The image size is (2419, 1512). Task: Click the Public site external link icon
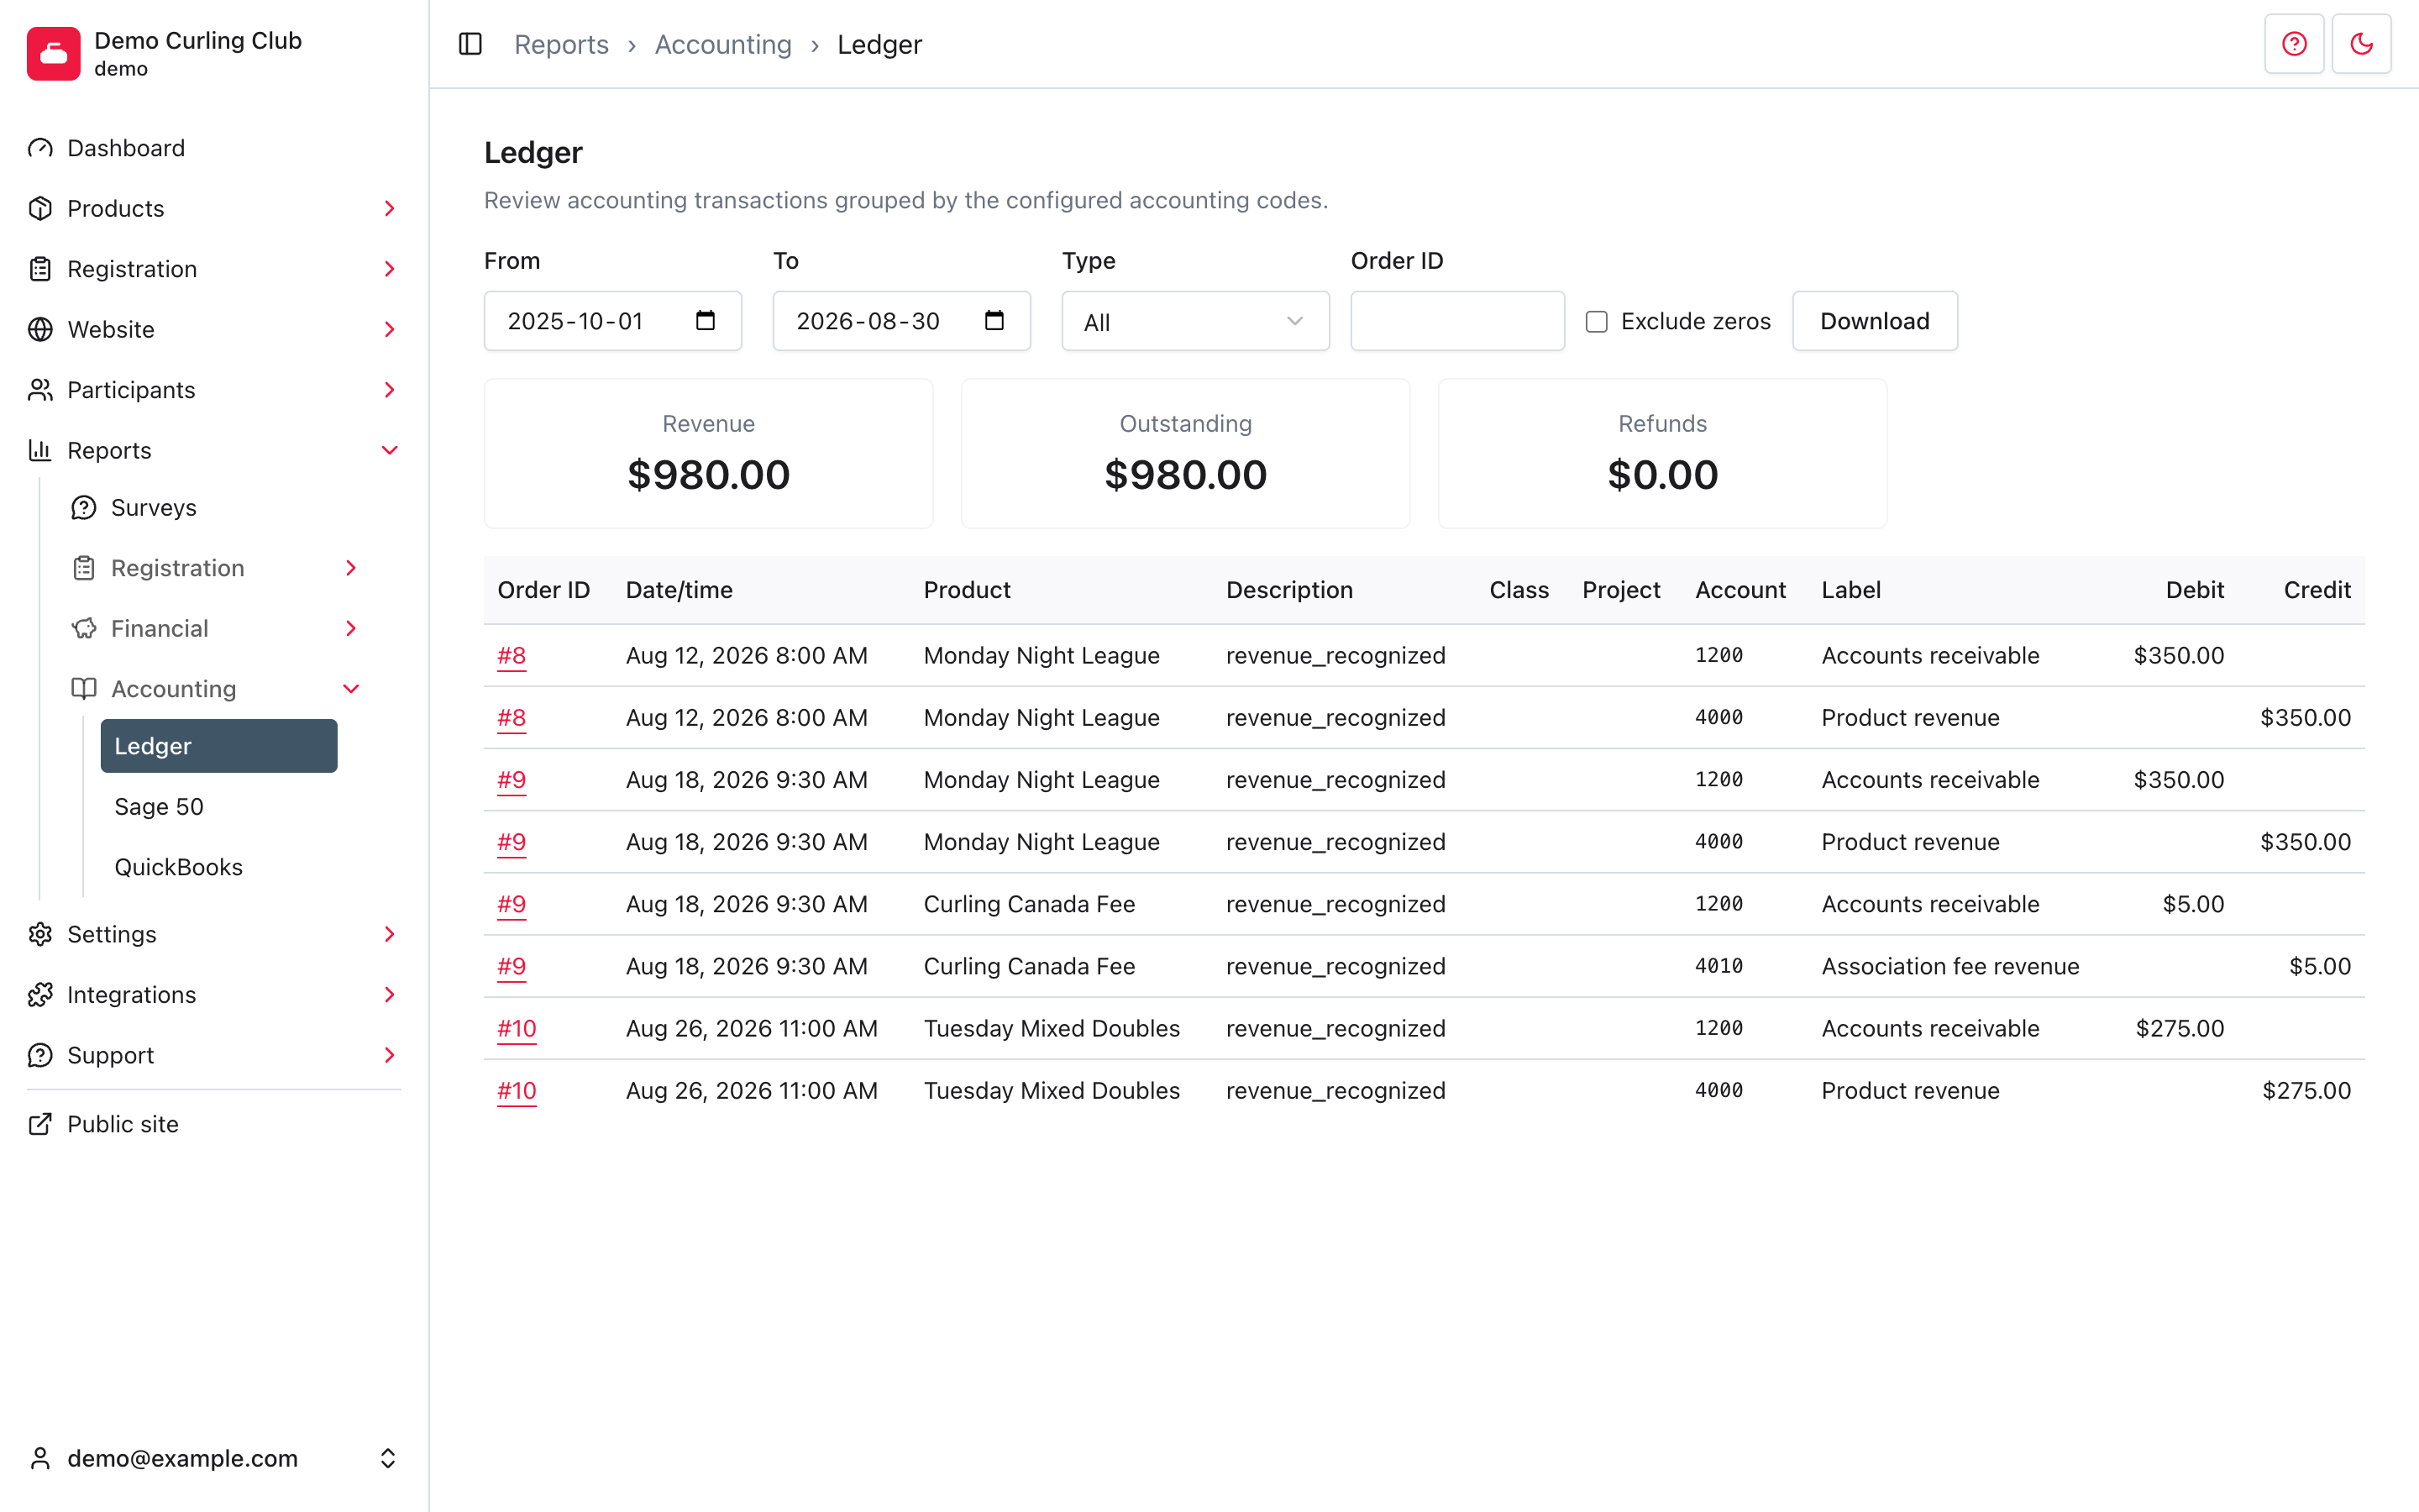[x=40, y=1124]
